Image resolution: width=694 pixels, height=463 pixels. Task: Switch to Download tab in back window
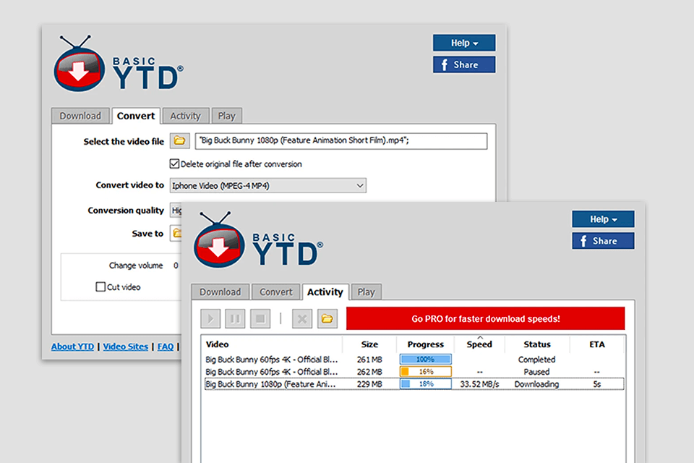[x=80, y=116]
